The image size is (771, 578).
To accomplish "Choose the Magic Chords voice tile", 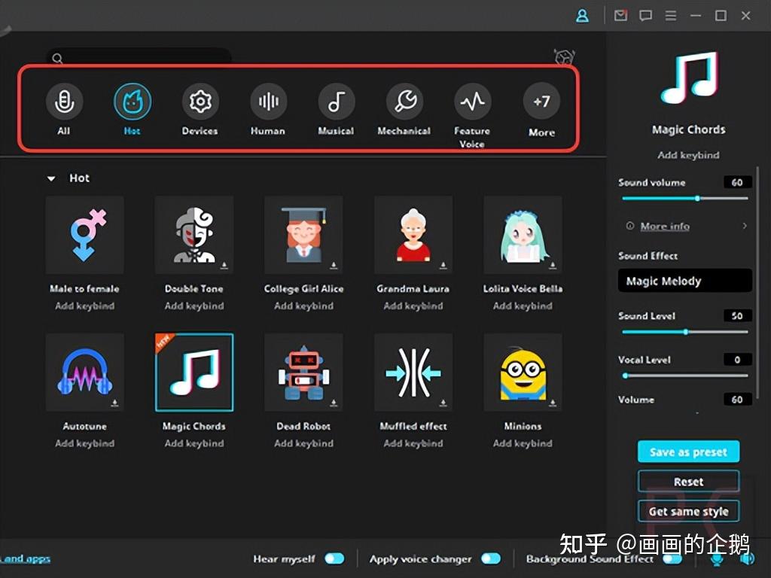I will (194, 372).
